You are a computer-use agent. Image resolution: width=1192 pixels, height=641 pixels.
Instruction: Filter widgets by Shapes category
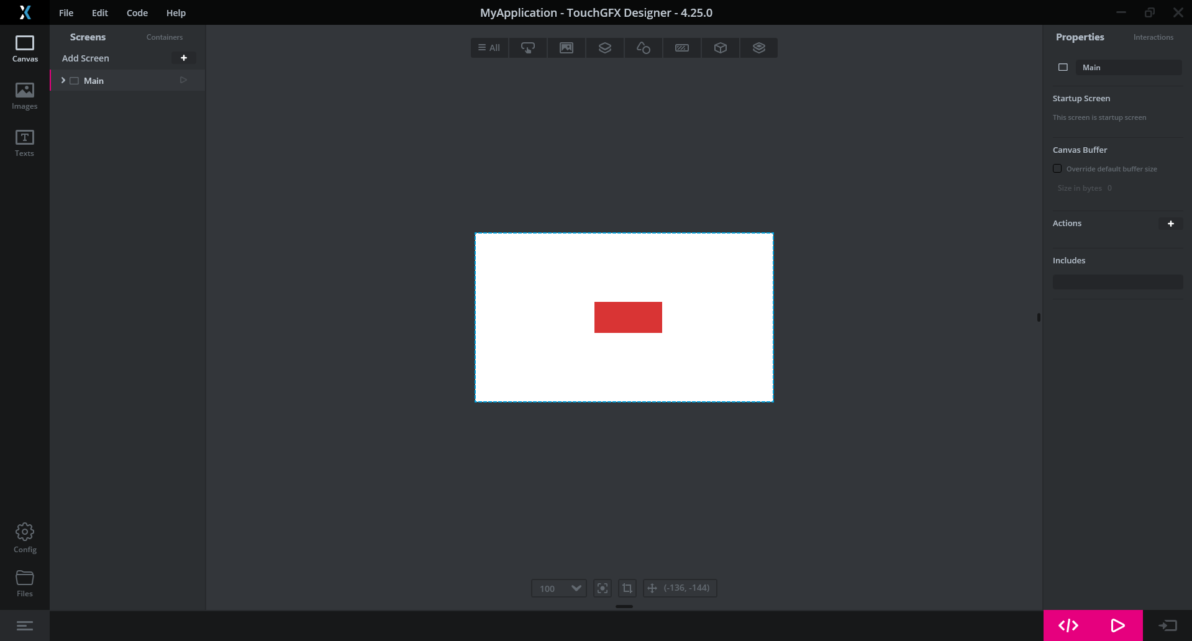coord(643,47)
